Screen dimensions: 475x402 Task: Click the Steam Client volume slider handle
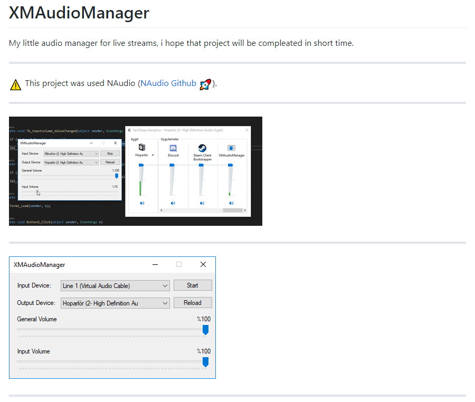[201, 165]
